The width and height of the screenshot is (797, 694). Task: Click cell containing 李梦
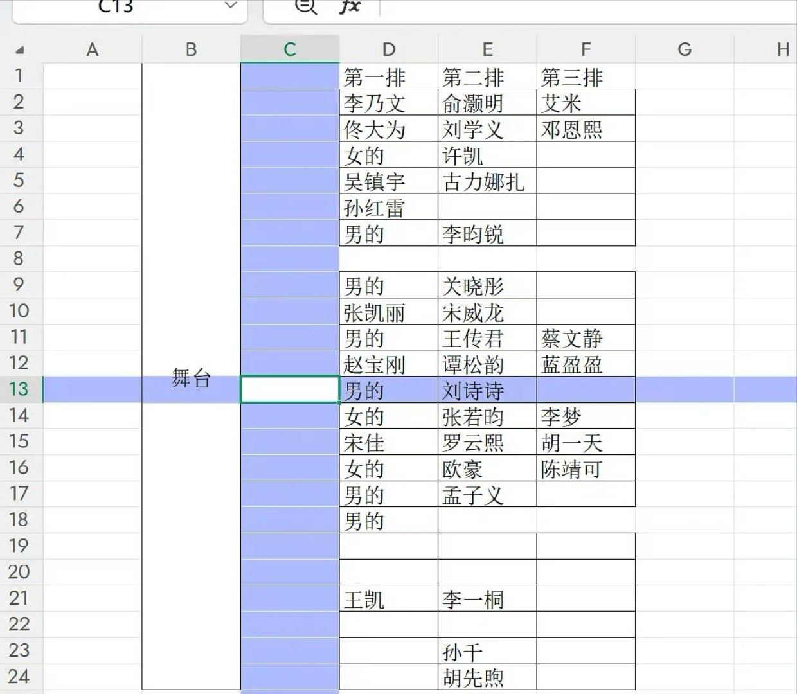coord(586,416)
